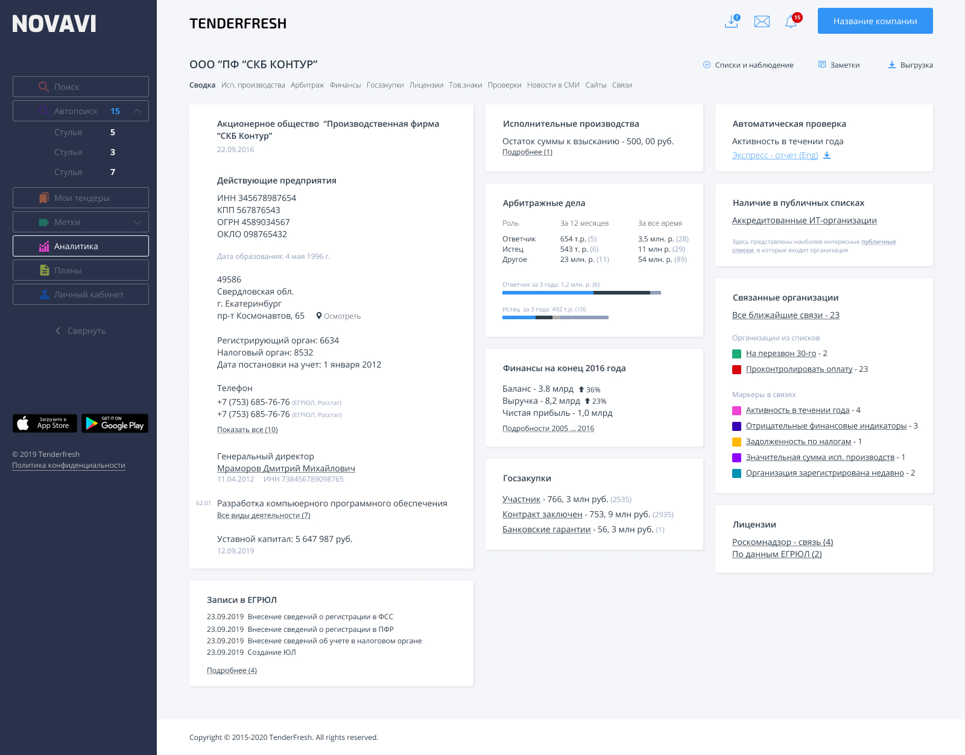Select the Стулья autosearch with 7
The height and width of the screenshot is (755, 965).
[84, 172]
